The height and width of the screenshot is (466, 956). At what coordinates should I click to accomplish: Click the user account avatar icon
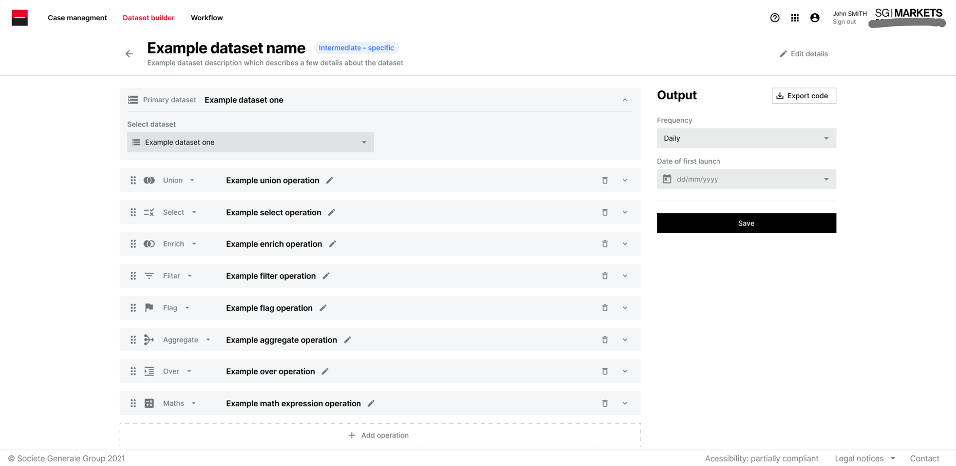(x=815, y=18)
